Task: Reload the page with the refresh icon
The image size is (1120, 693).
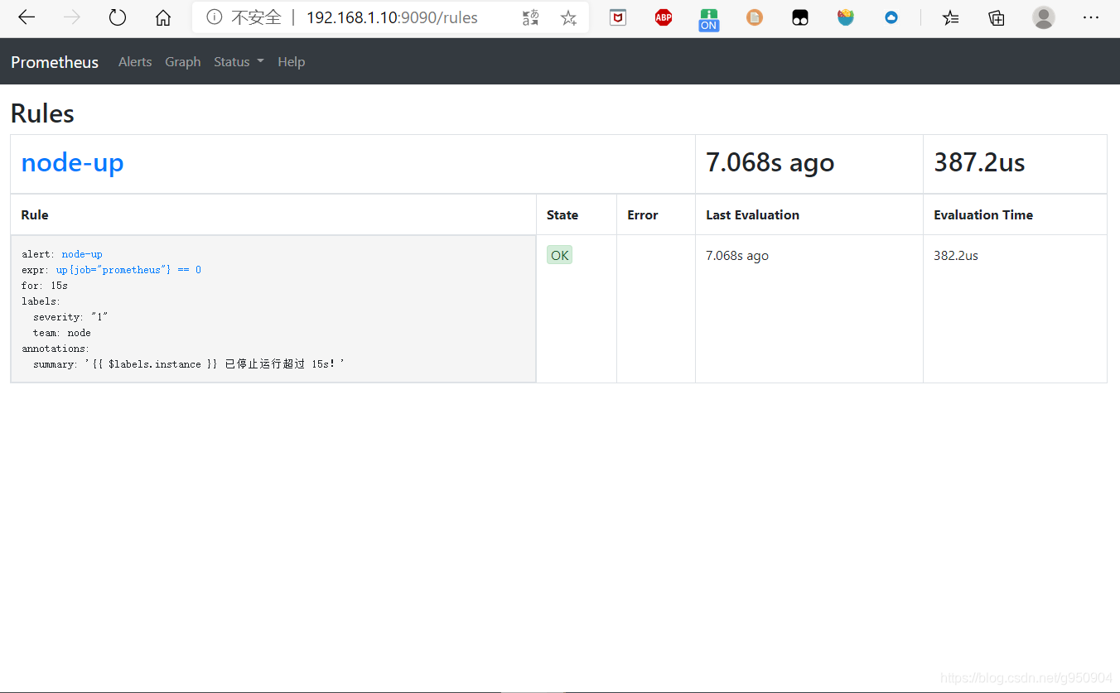Action: (118, 17)
